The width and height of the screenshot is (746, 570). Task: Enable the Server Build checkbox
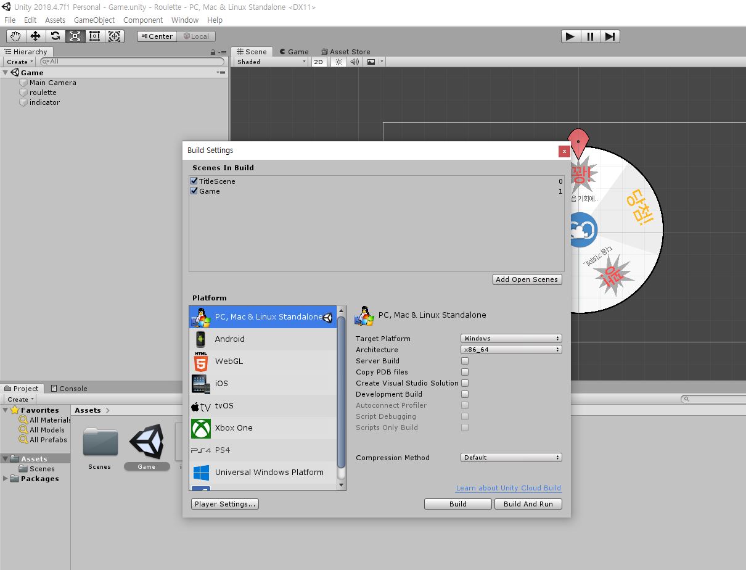tap(465, 361)
